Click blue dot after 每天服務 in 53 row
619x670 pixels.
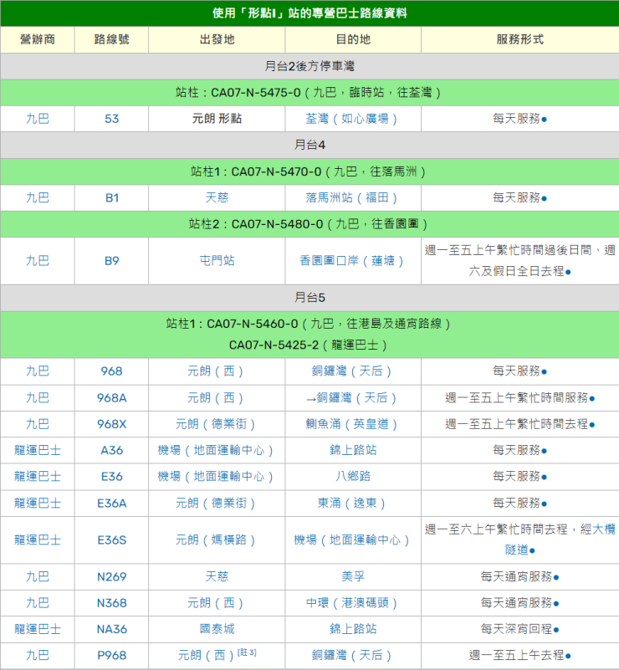pyautogui.click(x=544, y=120)
